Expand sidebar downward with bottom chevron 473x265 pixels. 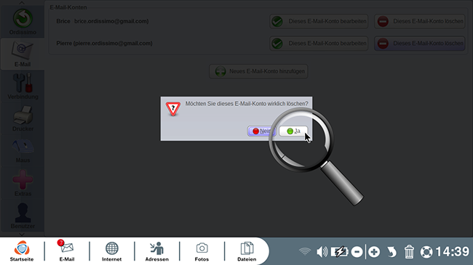(22, 234)
